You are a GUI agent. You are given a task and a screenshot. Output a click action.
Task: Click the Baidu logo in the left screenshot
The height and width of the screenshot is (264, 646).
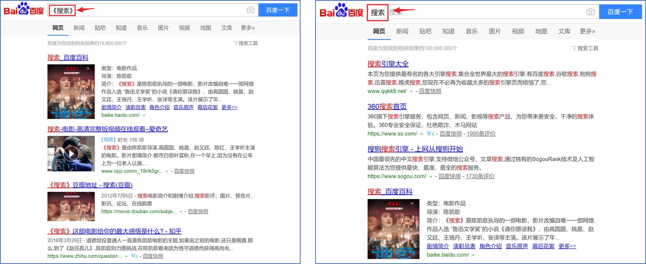24,10
